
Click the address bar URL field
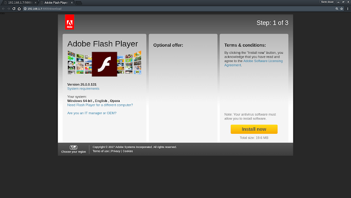[x=179, y=9]
